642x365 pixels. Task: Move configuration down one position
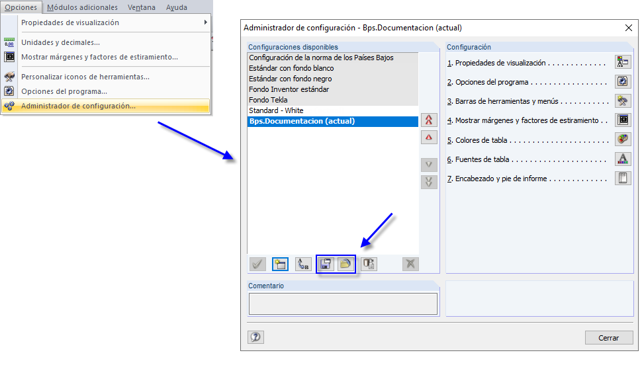tap(429, 165)
